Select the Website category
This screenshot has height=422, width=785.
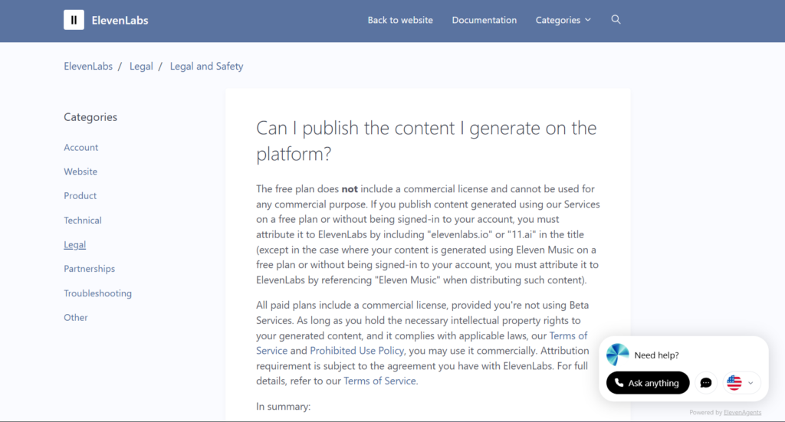pyautogui.click(x=80, y=172)
